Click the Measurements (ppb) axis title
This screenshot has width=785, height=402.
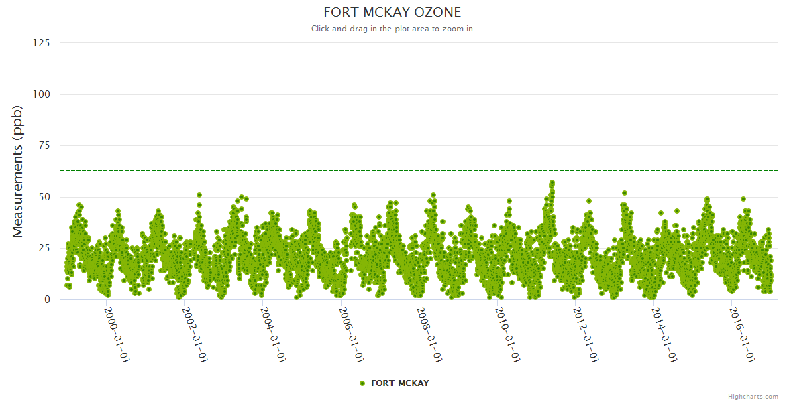(x=18, y=171)
